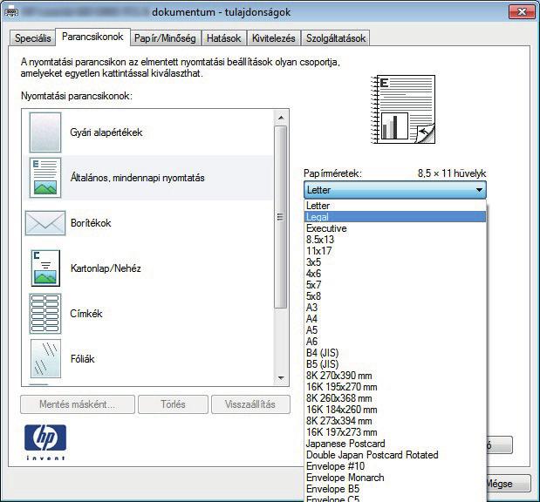This screenshot has width=540, height=502.
Task: Go to the Szolgáltatások tab
Action: tap(336, 37)
